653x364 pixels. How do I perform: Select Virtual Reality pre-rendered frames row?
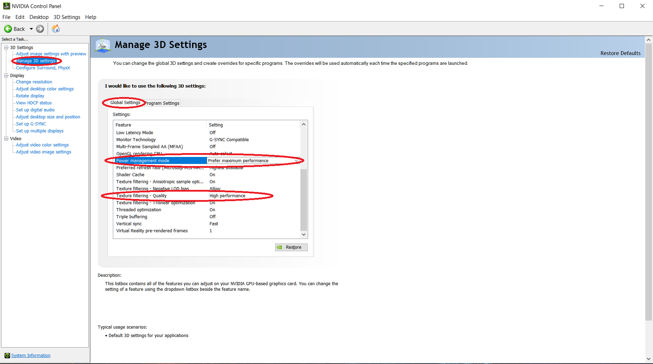coord(207,231)
